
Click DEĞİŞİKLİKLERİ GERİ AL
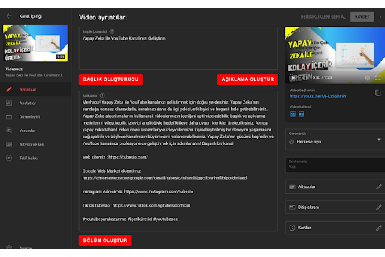click(x=323, y=17)
